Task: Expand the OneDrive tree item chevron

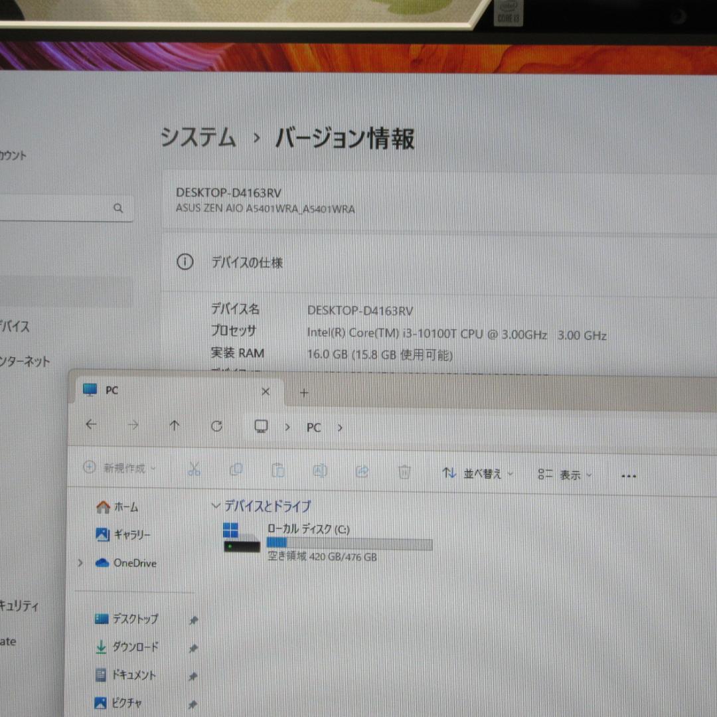Action: (x=80, y=563)
